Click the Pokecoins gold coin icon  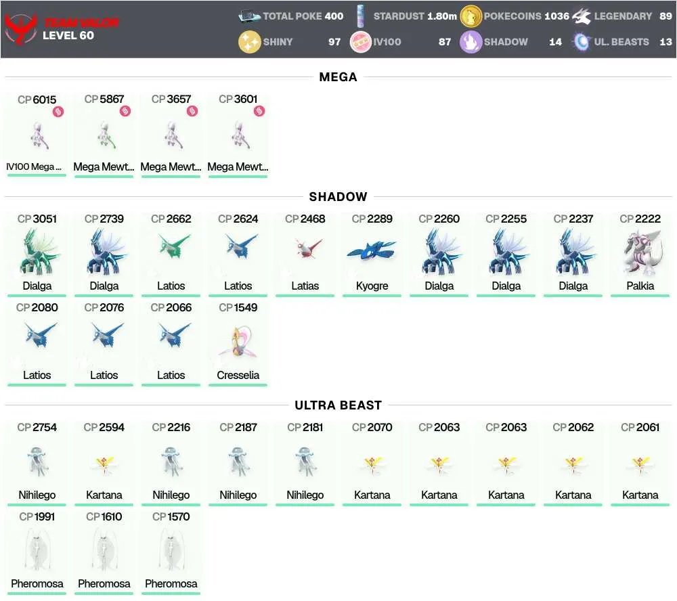(x=471, y=16)
